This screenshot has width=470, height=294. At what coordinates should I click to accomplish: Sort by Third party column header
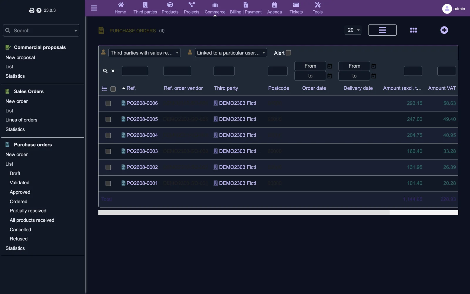(226, 88)
